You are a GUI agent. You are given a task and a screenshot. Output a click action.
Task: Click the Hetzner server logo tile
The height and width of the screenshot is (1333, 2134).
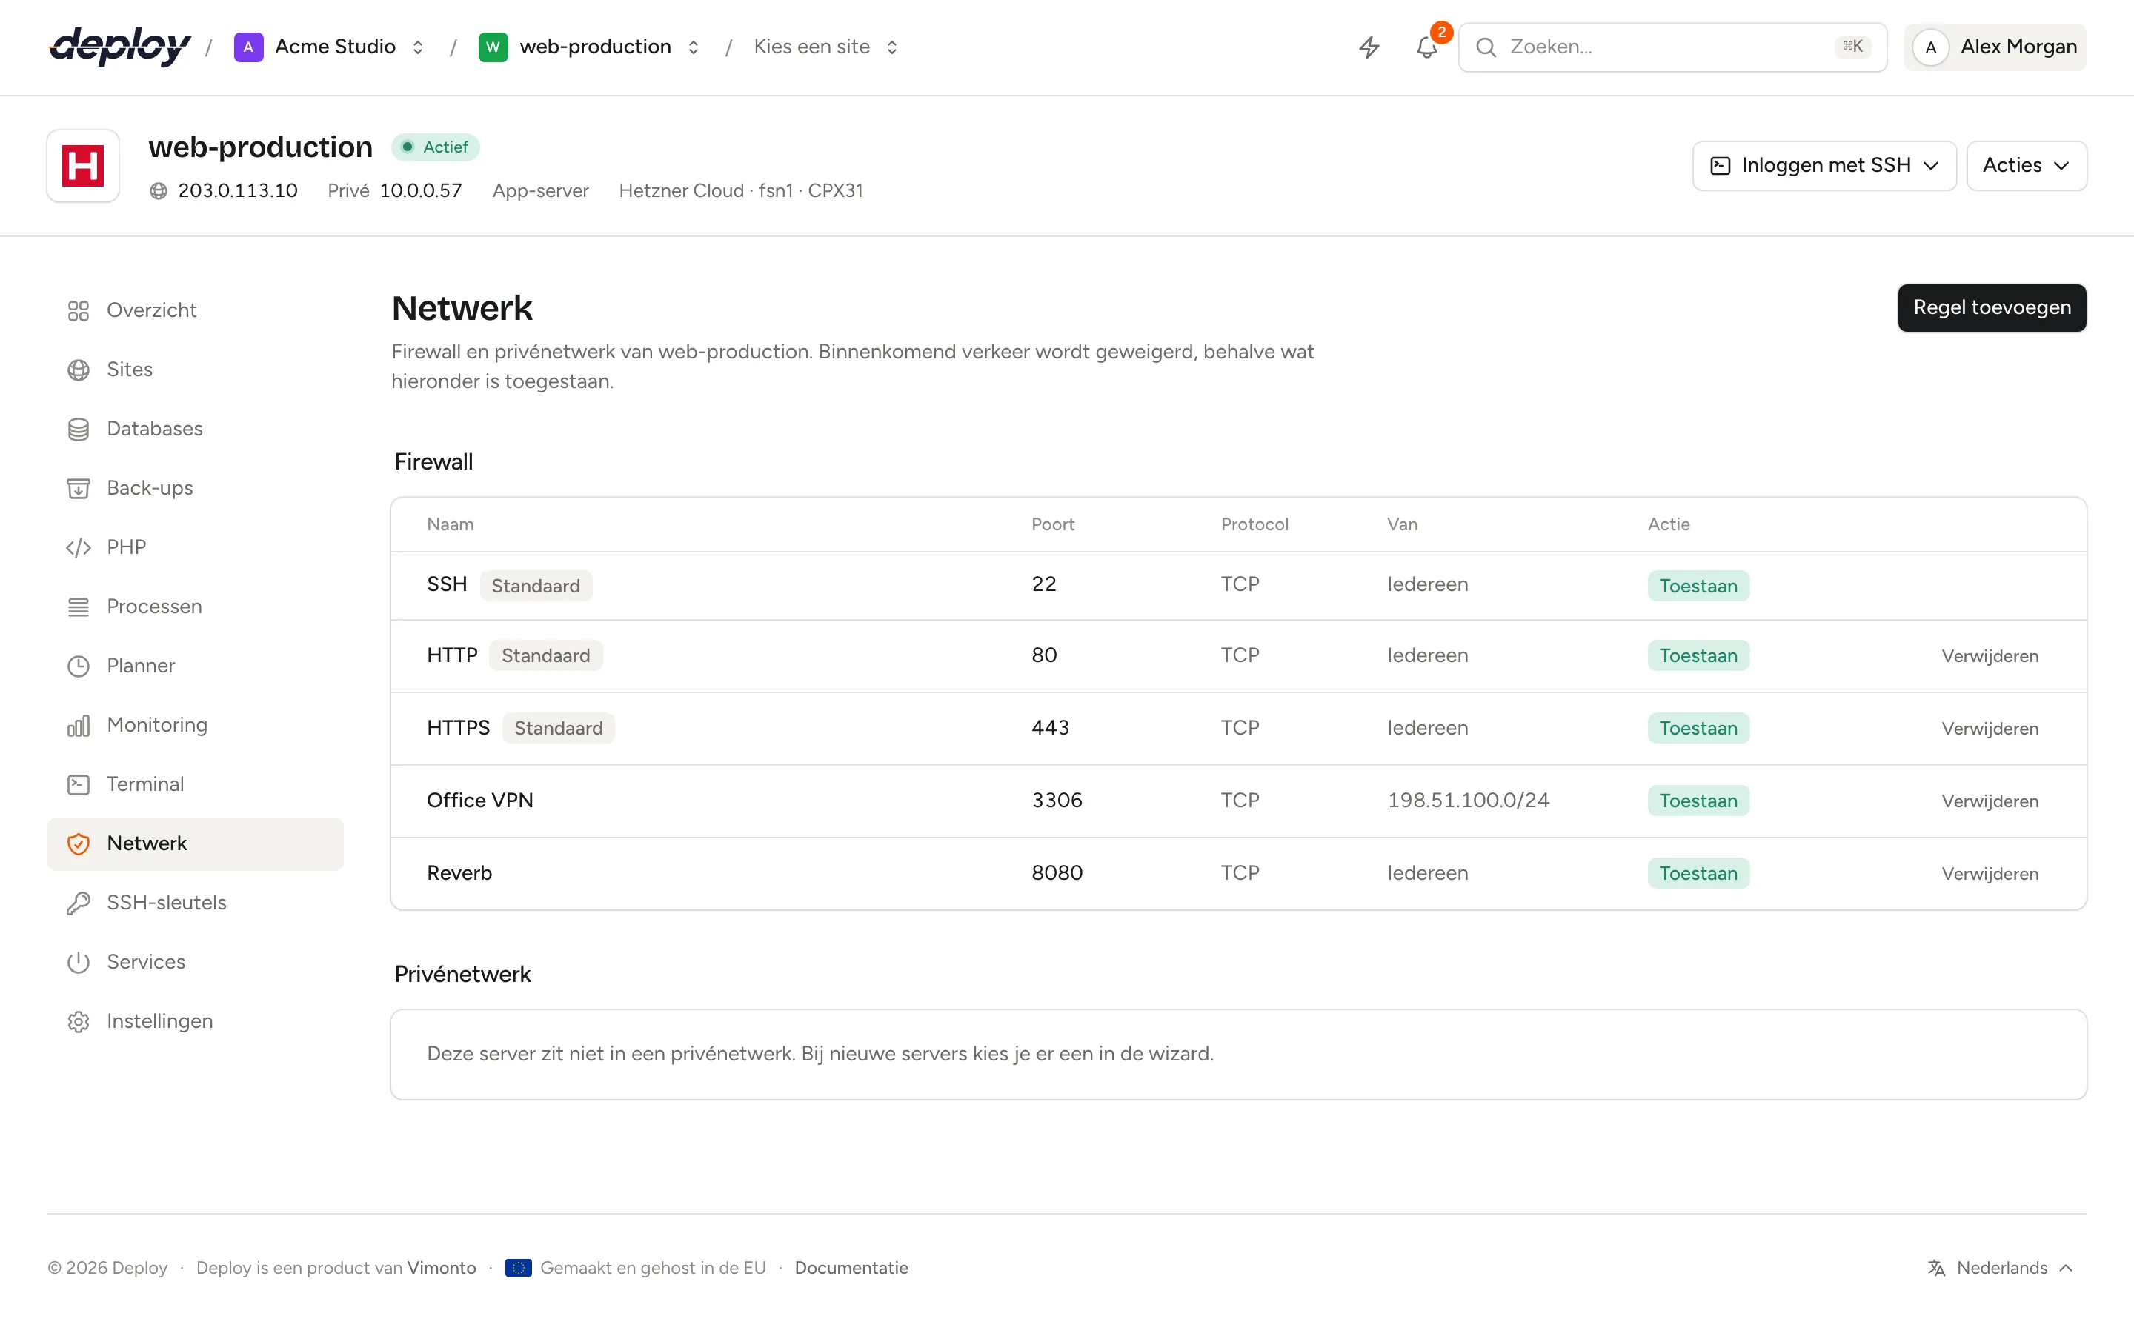83,166
